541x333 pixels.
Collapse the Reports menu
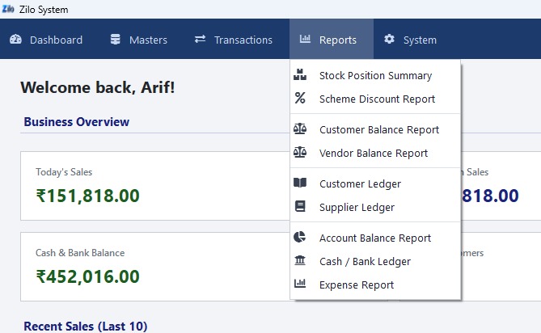point(332,40)
